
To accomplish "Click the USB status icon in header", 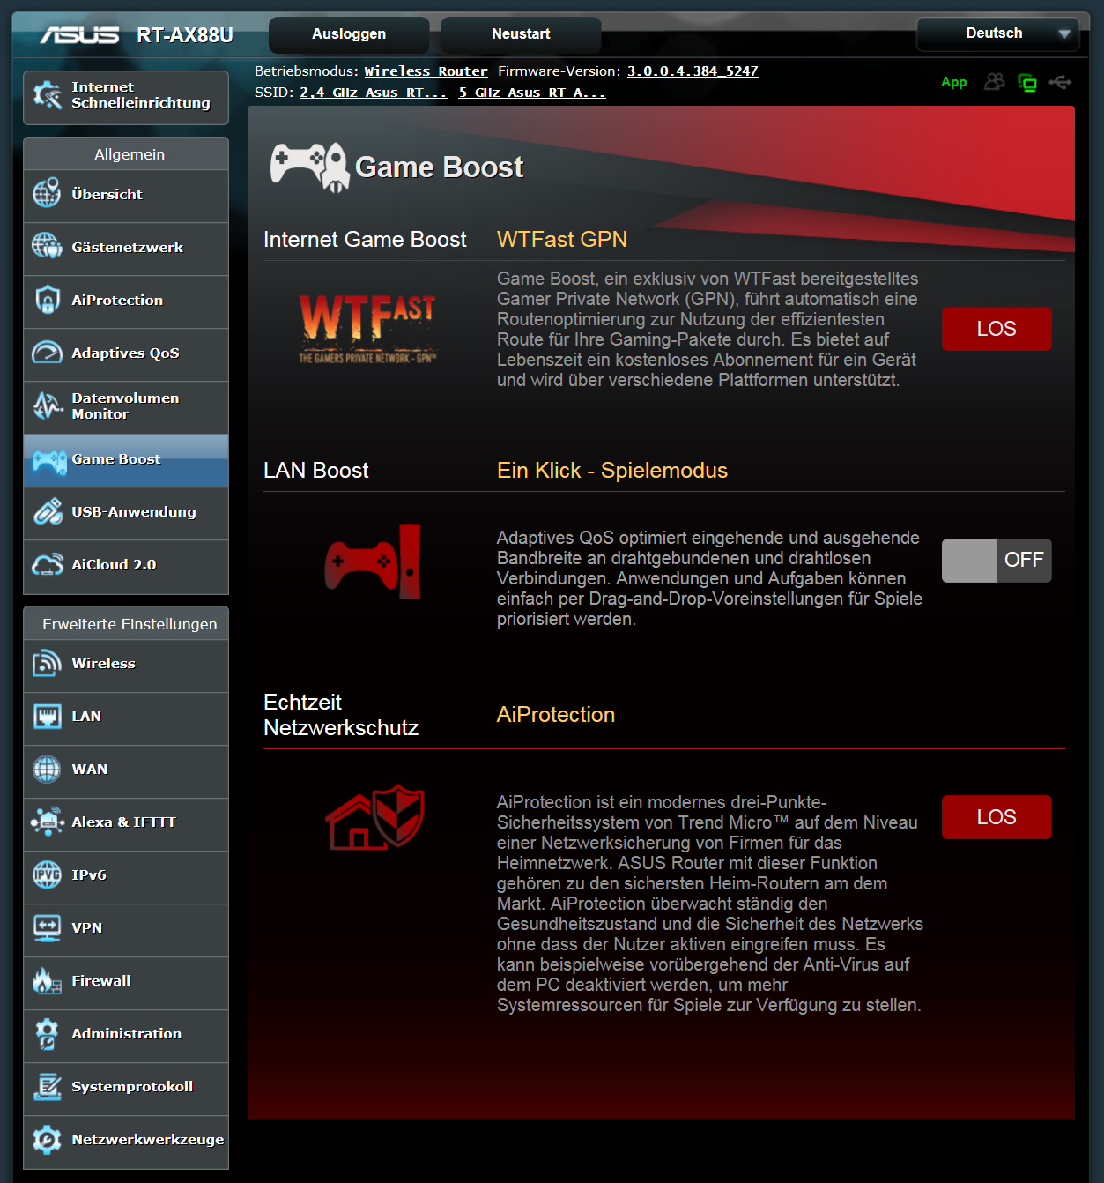I will [1060, 82].
